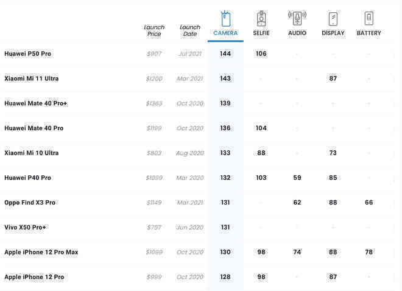
Task: Sort by Launch Price column header
Action: [154, 30]
